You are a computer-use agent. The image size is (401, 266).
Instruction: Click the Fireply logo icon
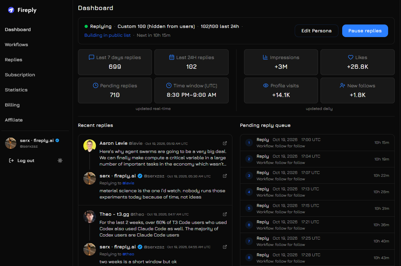coord(11,10)
